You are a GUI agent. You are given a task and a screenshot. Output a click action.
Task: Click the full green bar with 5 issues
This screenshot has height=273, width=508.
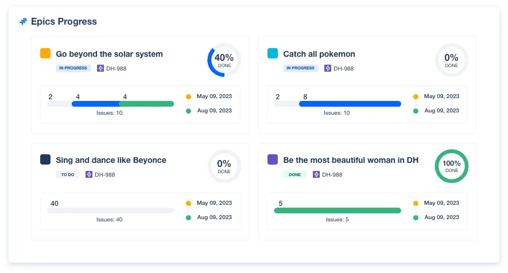click(337, 210)
